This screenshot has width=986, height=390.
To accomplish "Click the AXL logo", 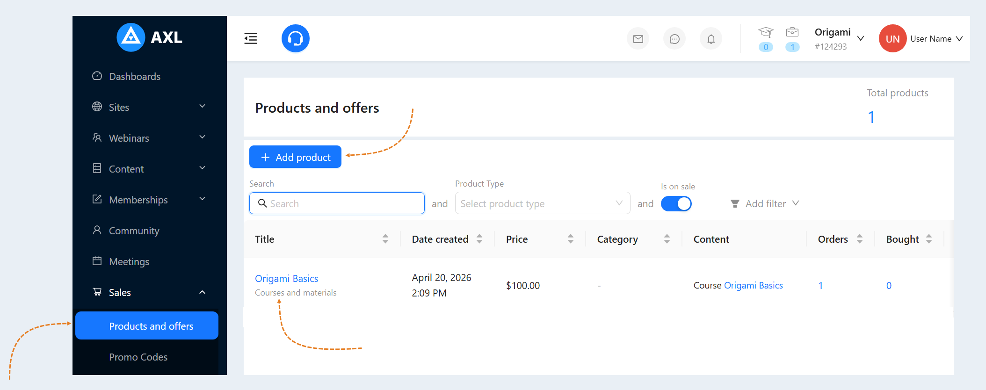I will (150, 37).
